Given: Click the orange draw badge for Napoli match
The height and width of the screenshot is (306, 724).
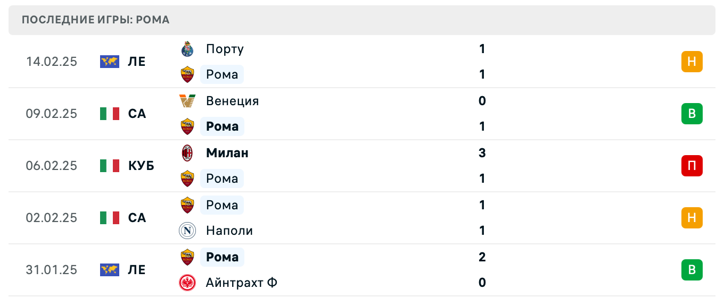Looking at the screenshot, I should pos(692,218).
